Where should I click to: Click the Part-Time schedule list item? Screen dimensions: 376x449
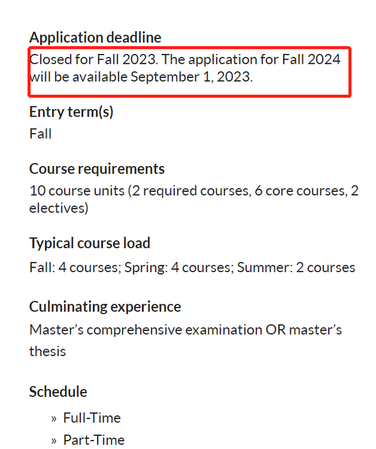pos(94,440)
